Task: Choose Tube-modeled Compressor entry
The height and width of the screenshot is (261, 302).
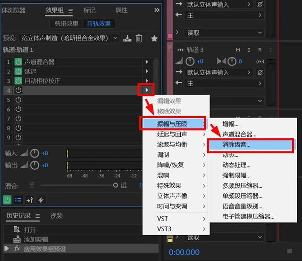Action: 252,216
